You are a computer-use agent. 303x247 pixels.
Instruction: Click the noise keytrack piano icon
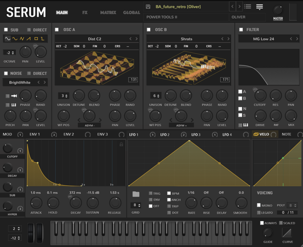pyautogui.click(x=14, y=105)
